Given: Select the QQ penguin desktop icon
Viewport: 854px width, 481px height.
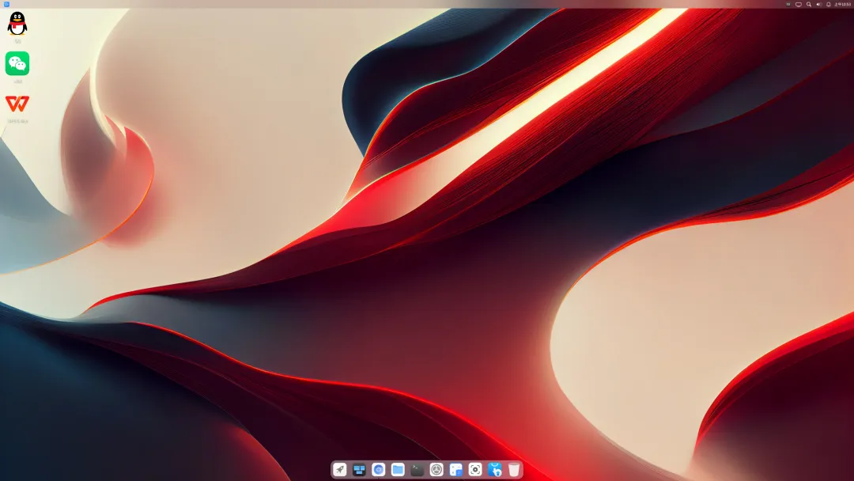Looking at the screenshot, I should click(17, 24).
